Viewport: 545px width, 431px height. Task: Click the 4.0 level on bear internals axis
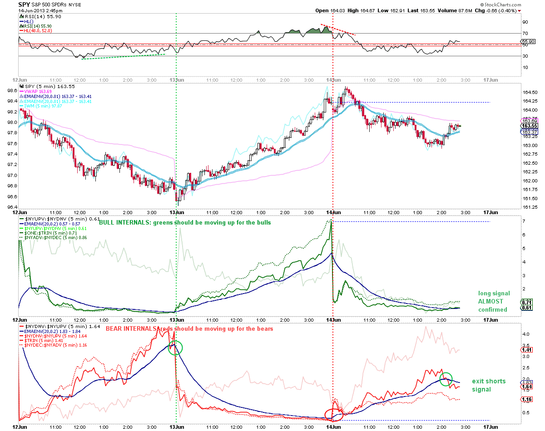click(x=525, y=334)
